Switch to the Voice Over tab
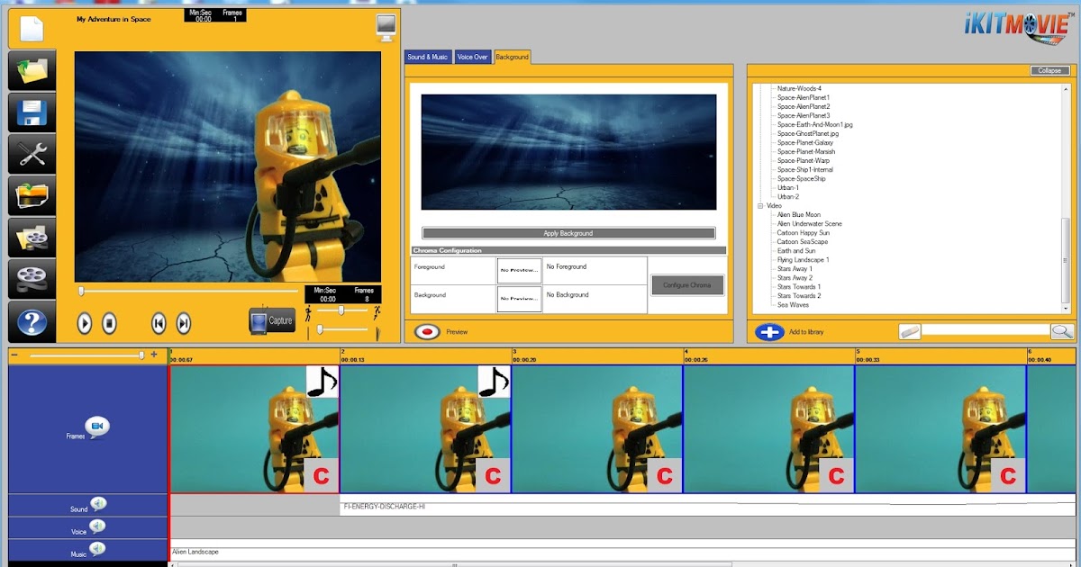This screenshot has height=567, width=1081. tap(472, 57)
